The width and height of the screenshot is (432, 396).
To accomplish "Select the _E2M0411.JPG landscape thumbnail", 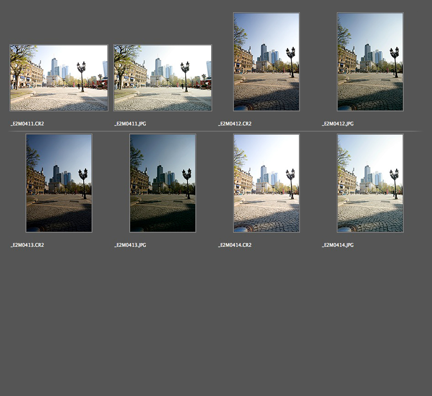I will pos(163,78).
